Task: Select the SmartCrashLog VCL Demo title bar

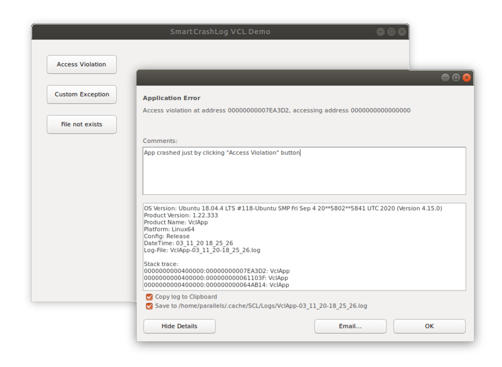Action: pyautogui.click(x=220, y=32)
